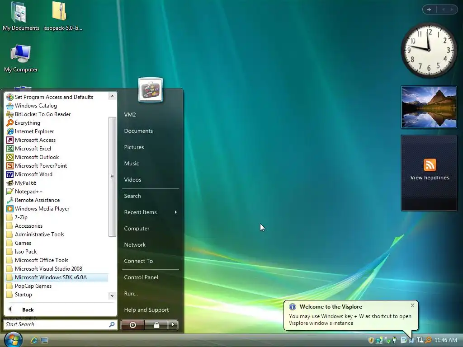The width and height of the screenshot is (463, 347).
Task: Click the security shield tray icon
Action: point(371,340)
